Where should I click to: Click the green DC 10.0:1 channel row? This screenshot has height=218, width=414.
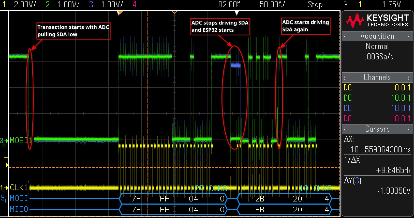(377, 98)
